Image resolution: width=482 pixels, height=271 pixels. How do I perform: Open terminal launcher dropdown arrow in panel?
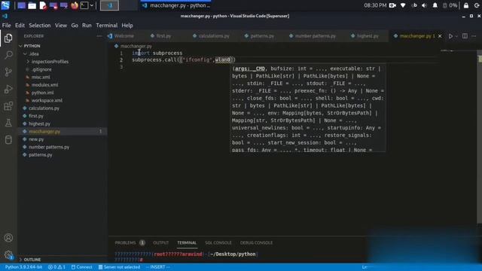pos(92,5)
